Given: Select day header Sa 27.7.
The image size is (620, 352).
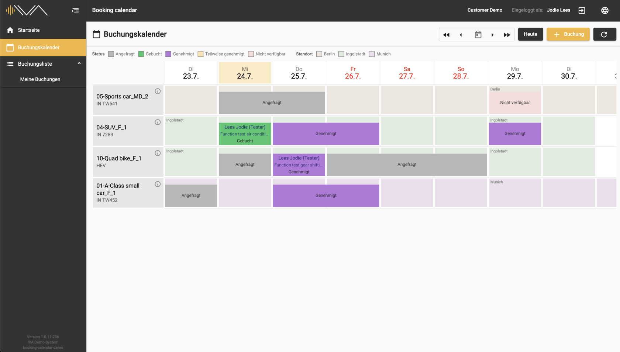Looking at the screenshot, I should pos(407,73).
